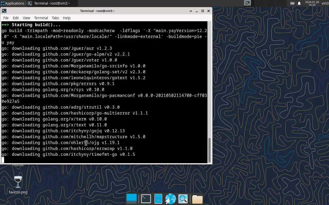Click the 'Starting build()...' line
The height and width of the screenshot is (205, 329).
tap(31, 25)
